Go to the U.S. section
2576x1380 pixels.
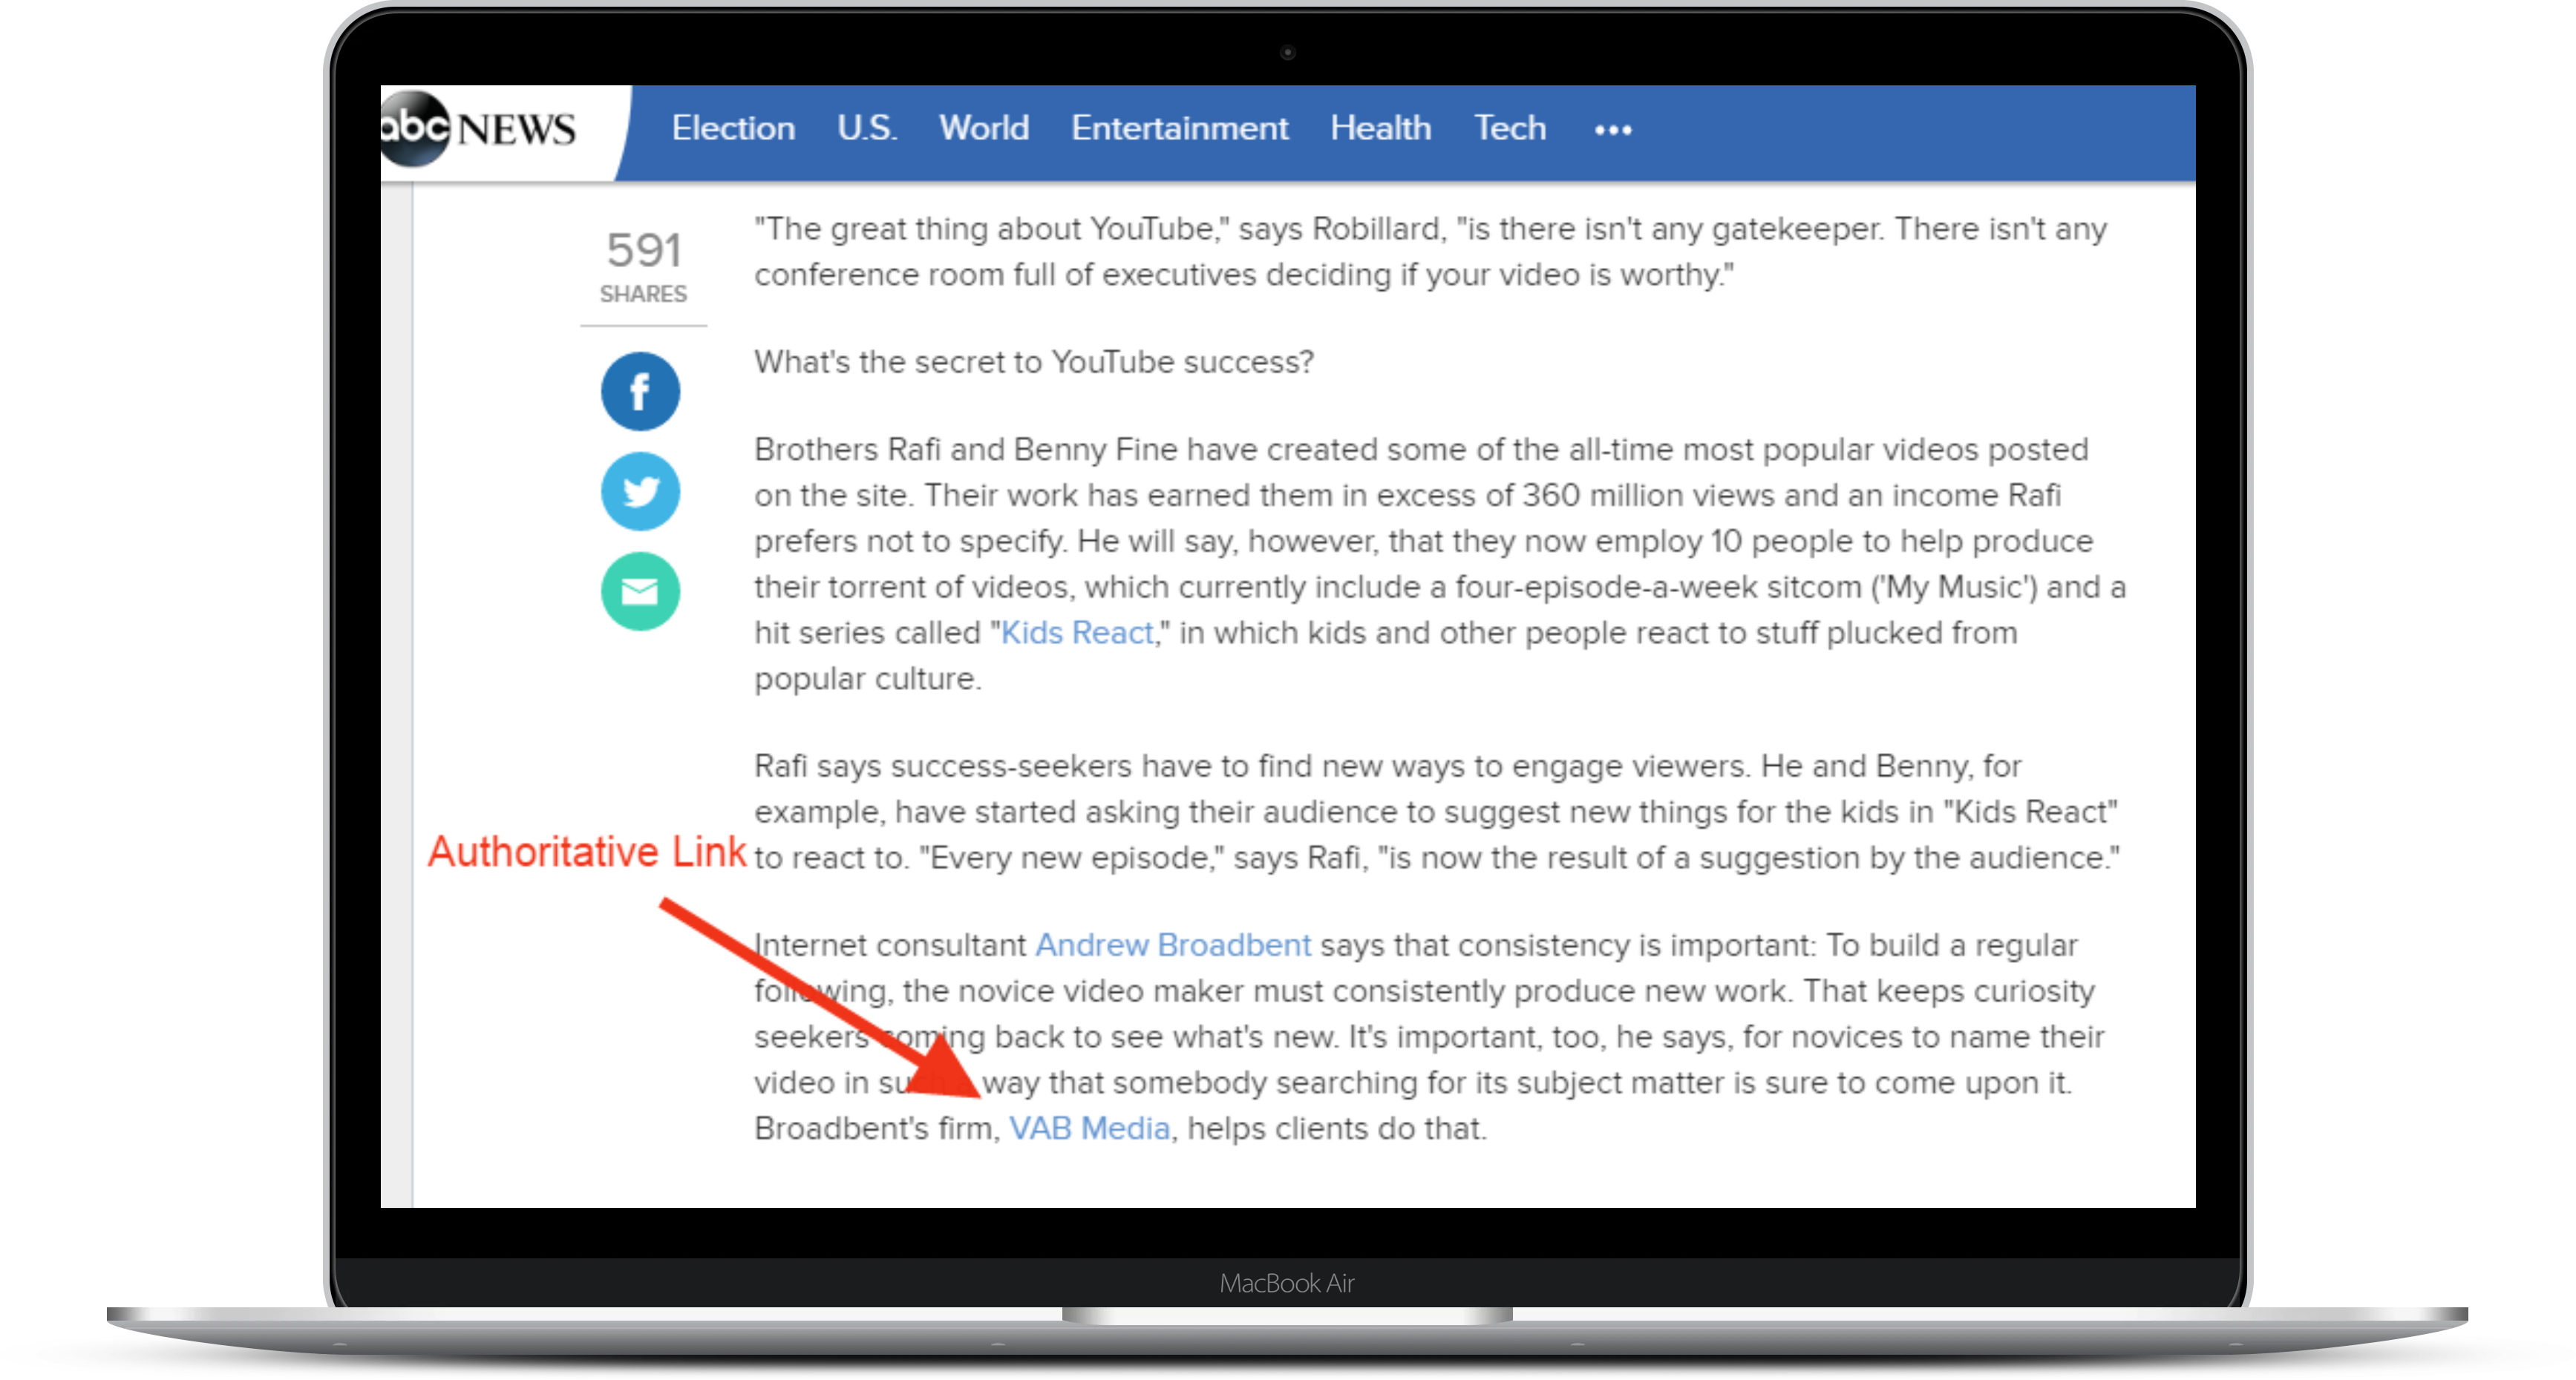[867, 128]
